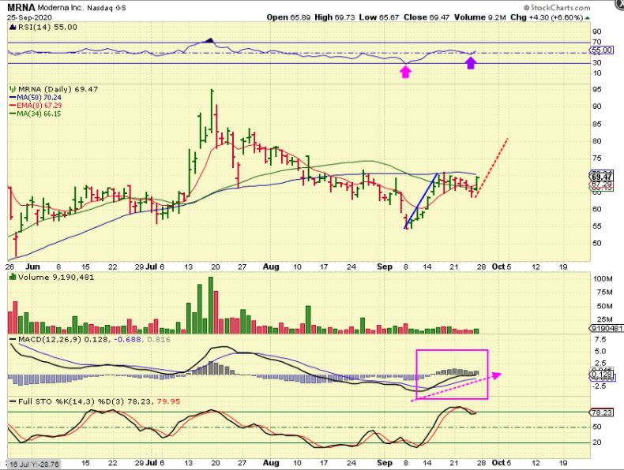Click the 20 stochastic axis label

pos(597,442)
